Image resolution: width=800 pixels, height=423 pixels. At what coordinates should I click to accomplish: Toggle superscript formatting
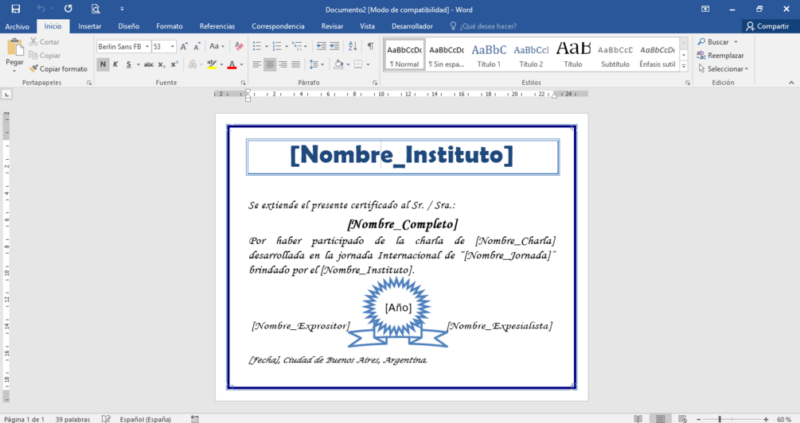174,64
